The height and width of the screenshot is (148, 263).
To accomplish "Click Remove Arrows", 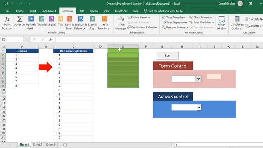I will [173, 28].
